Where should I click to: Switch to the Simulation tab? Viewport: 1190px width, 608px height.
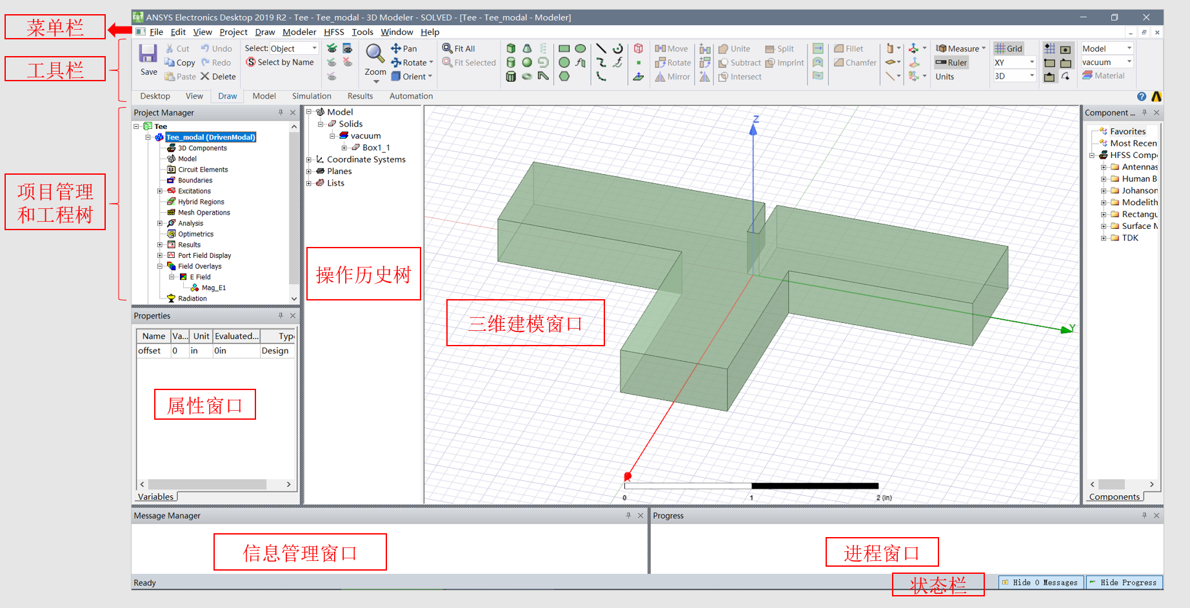(312, 96)
